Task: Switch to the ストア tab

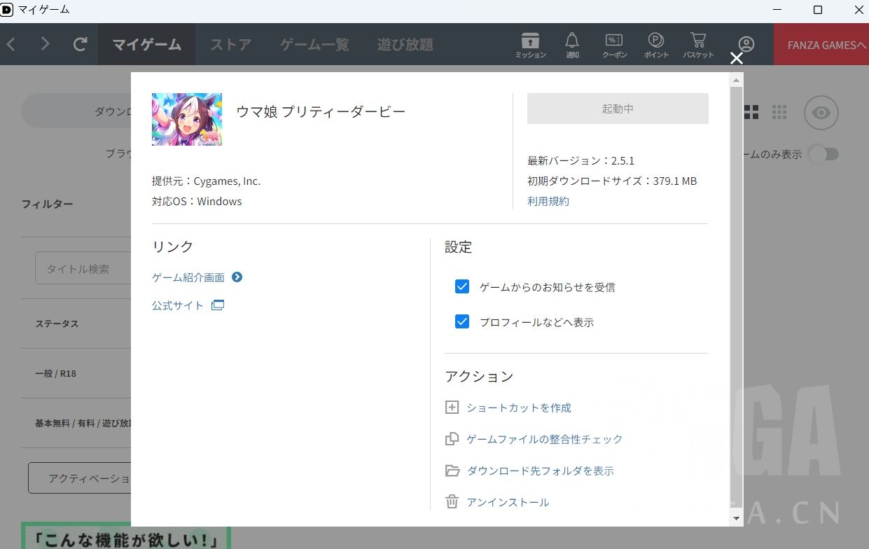Action: [x=230, y=45]
